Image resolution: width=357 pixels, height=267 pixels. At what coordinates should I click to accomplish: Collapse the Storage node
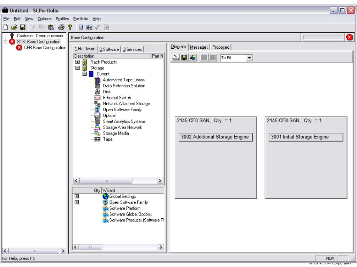[x=77, y=68]
